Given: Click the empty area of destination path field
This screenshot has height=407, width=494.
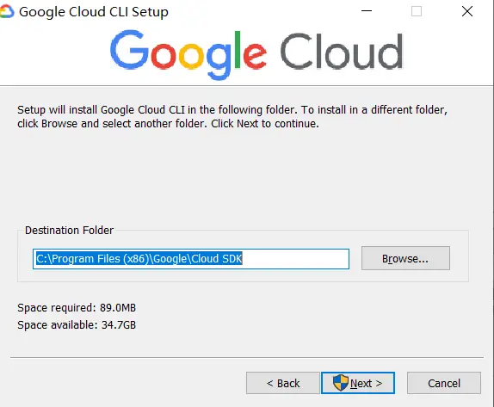Looking at the screenshot, I should point(295,259).
